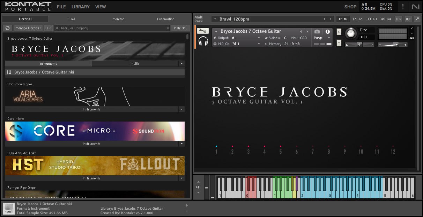Click the NI logo in top right
This screenshot has width=423, height=217.
(x=415, y=7)
